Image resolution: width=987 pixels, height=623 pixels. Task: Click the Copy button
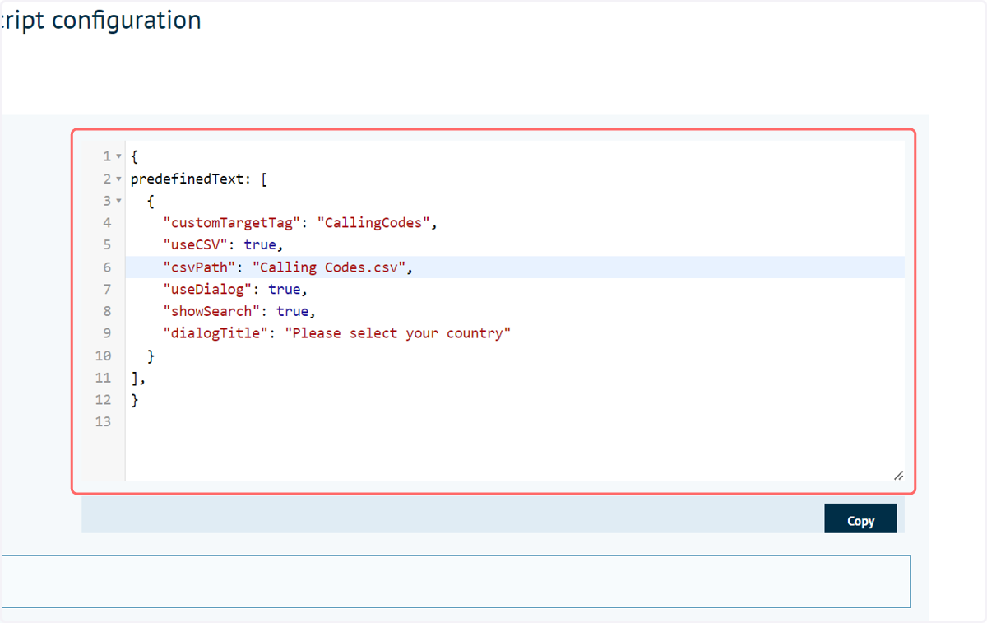tap(860, 520)
